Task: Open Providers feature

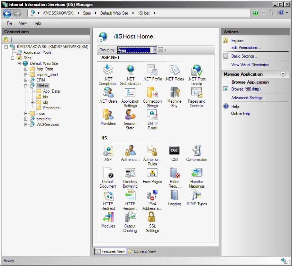Action: (x=108, y=117)
